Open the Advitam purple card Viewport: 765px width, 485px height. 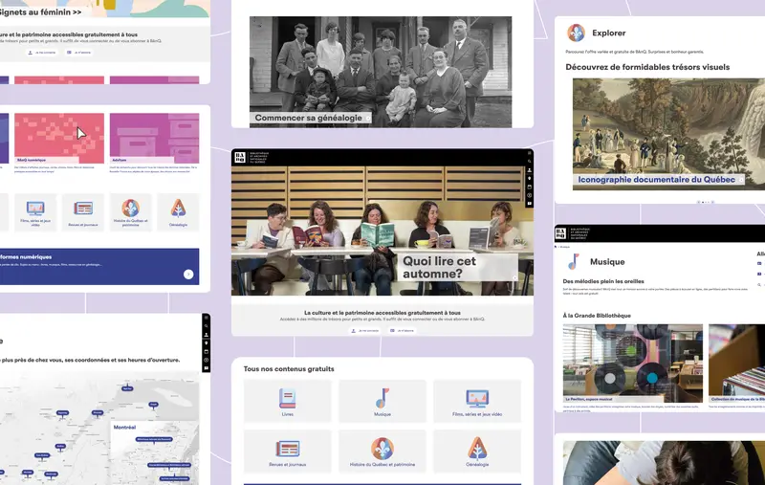[154, 138]
